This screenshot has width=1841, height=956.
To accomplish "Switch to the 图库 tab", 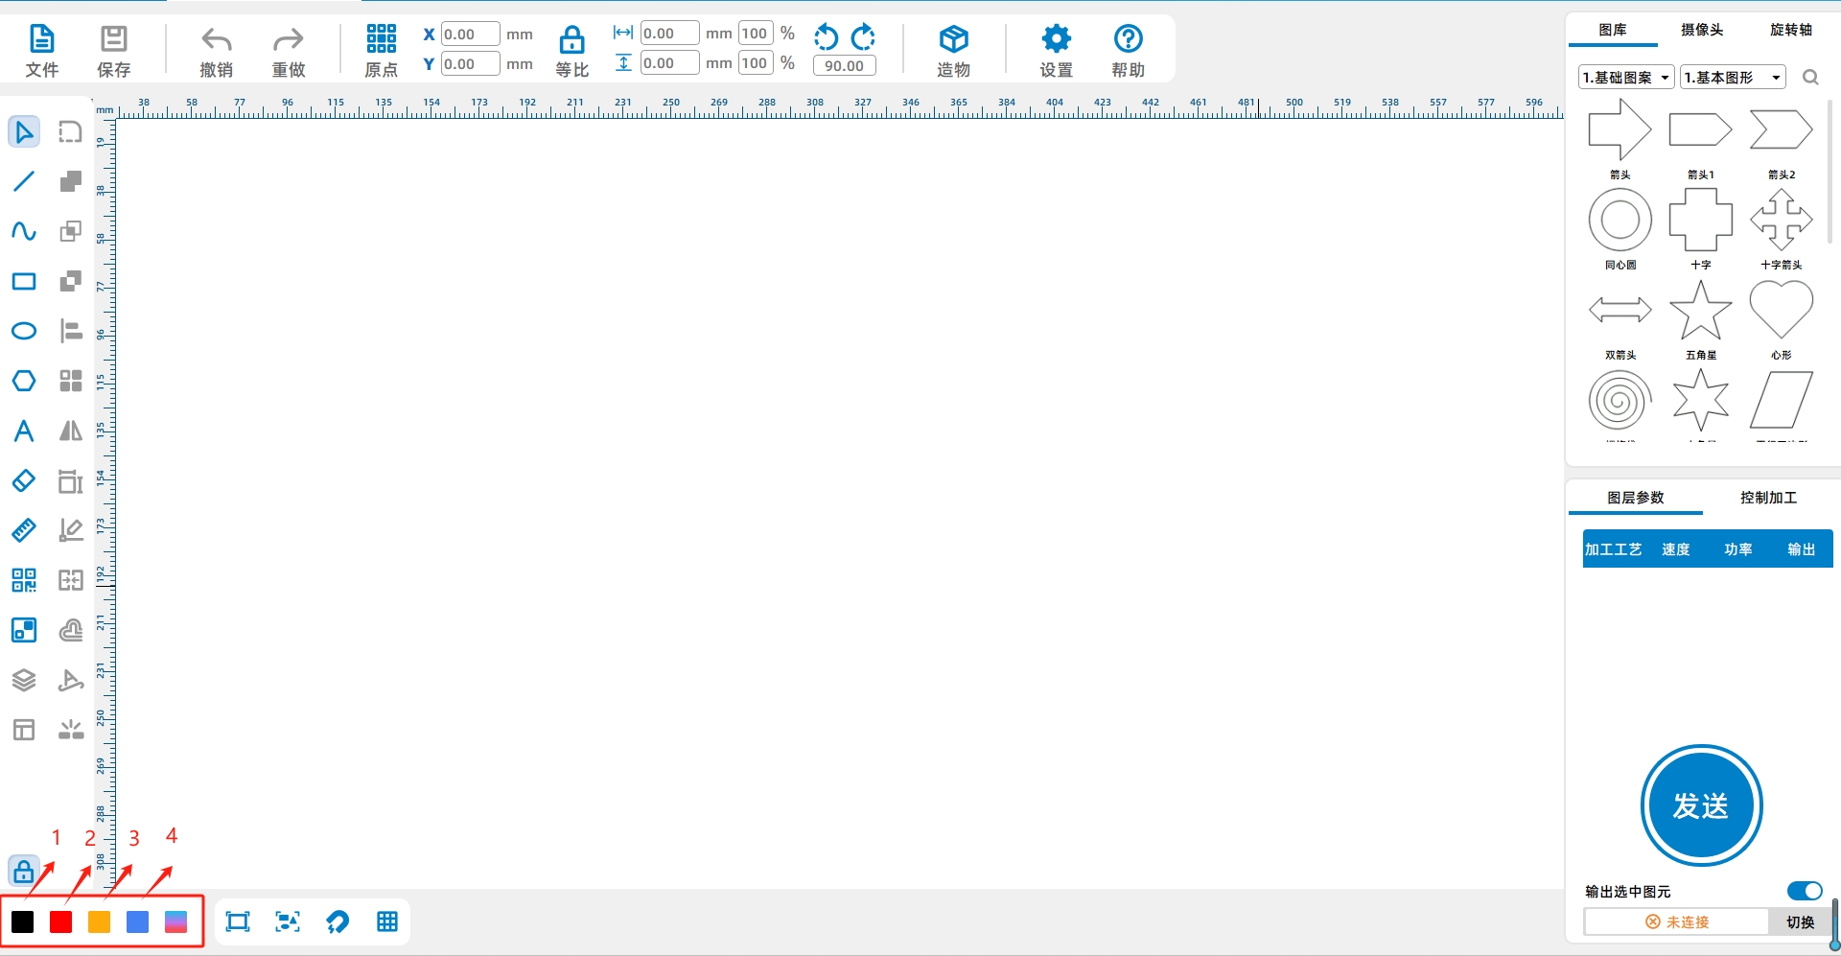I will tap(1613, 30).
